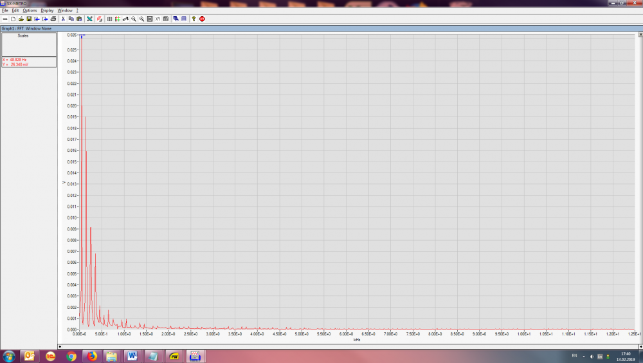
Task: Show hidden system tray icons arrow
Action: (x=584, y=356)
